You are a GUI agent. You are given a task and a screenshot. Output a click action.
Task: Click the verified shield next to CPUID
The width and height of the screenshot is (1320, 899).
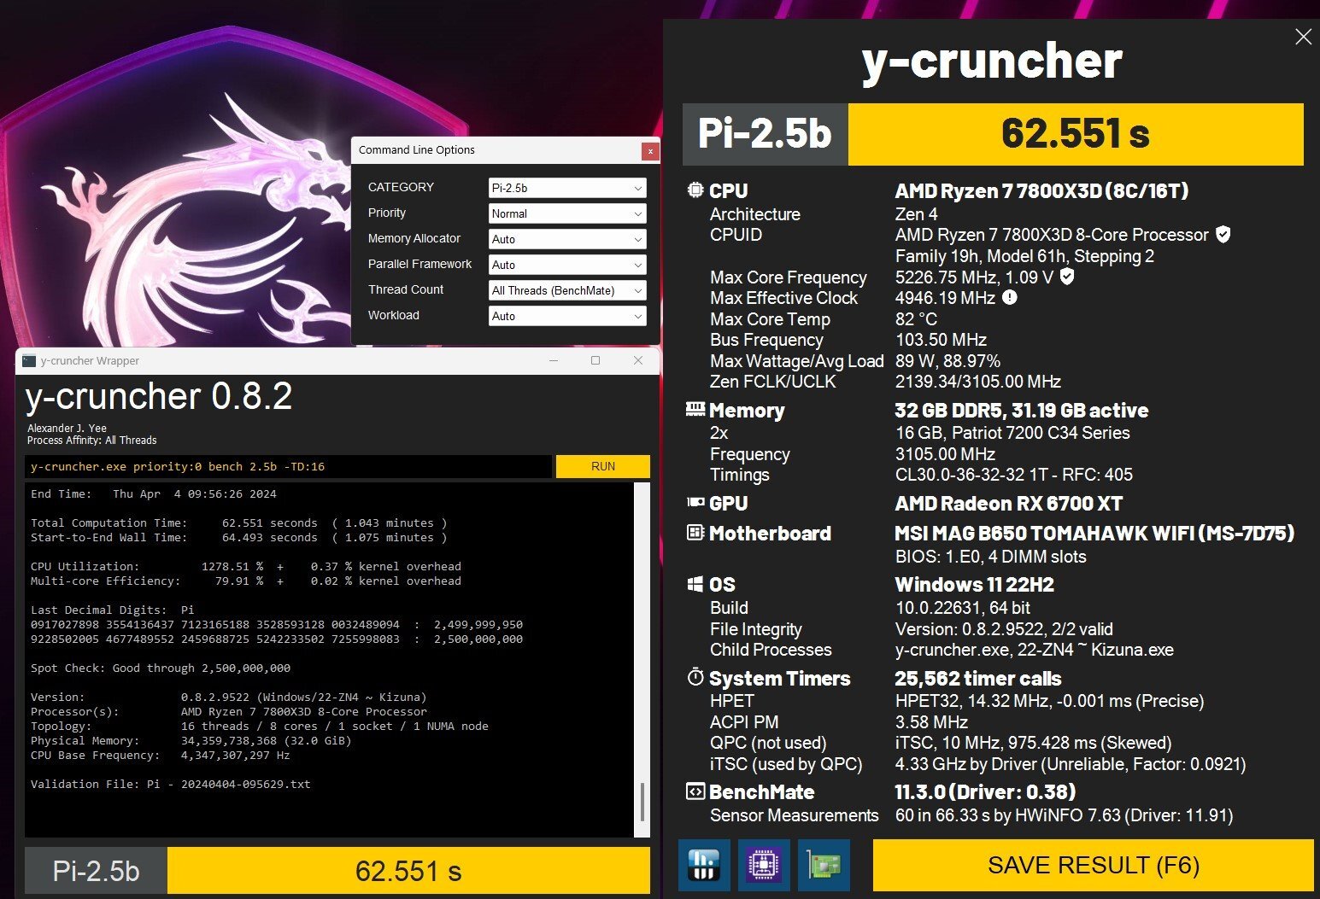tap(1223, 234)
